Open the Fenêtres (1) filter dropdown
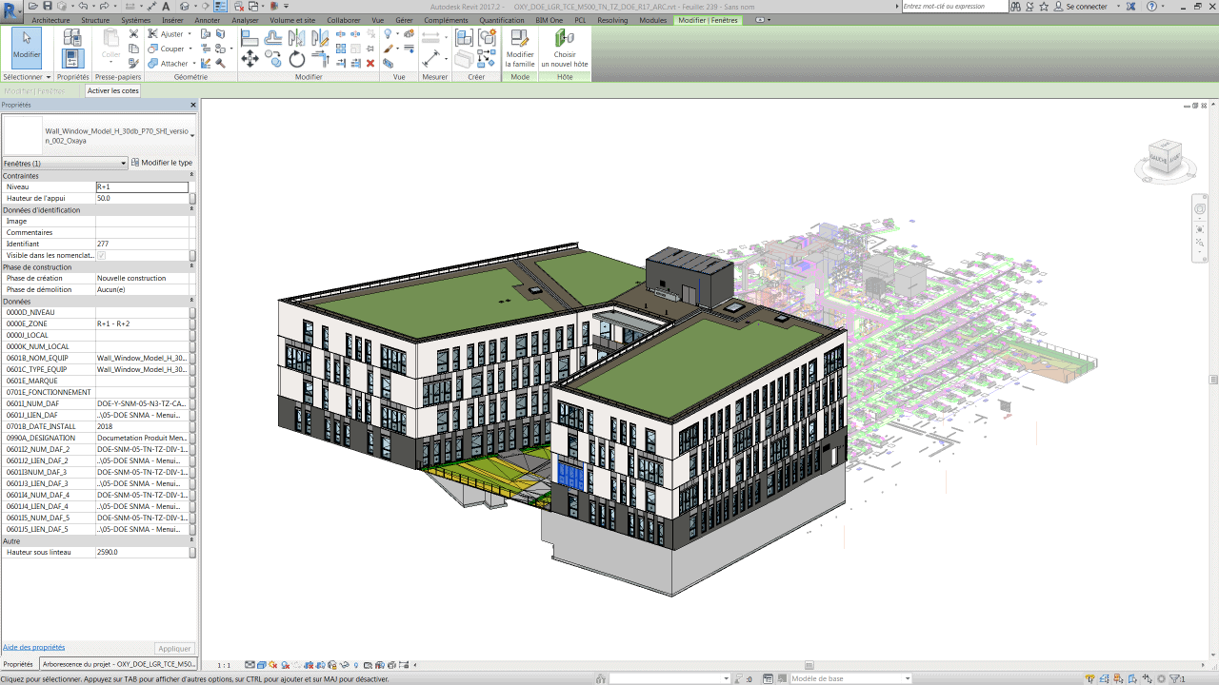Image resolution: width=1219 pixels, height=685 pixels. pyautogui.click(x=65, y=163)
